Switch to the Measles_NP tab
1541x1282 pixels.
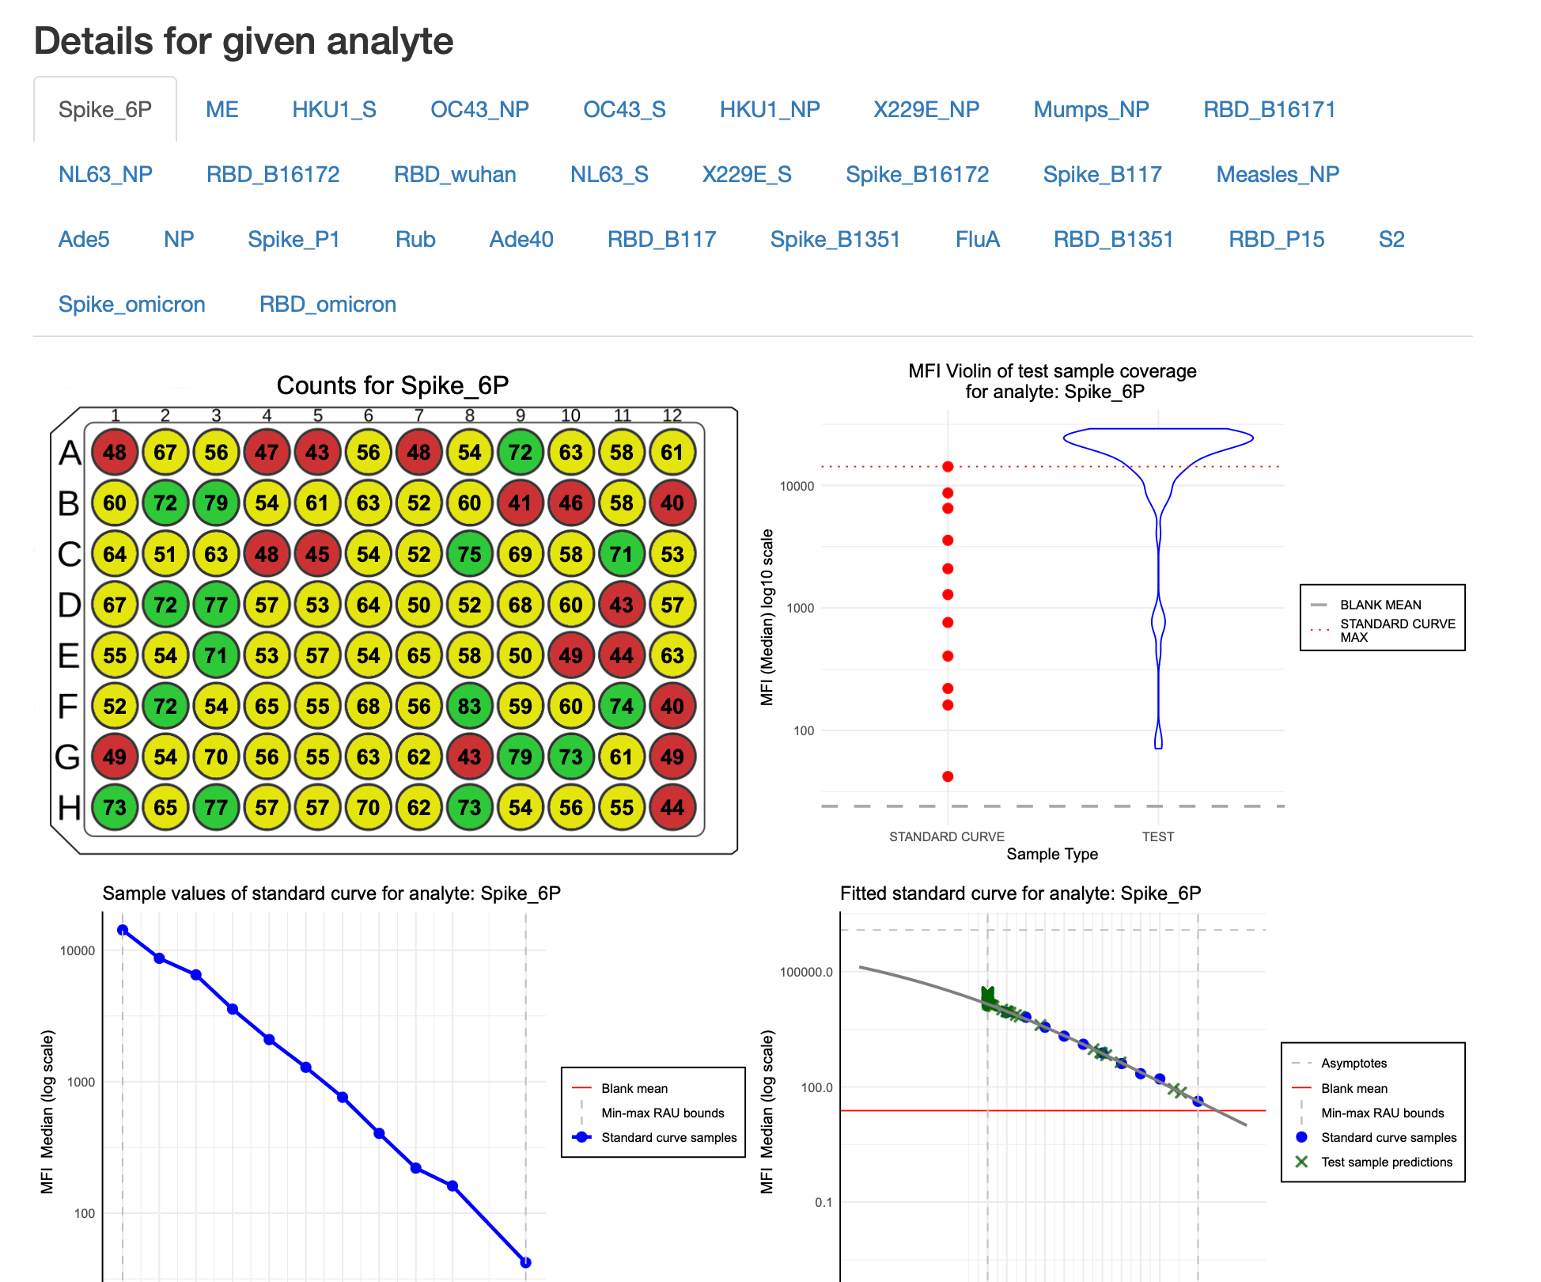1278,174
